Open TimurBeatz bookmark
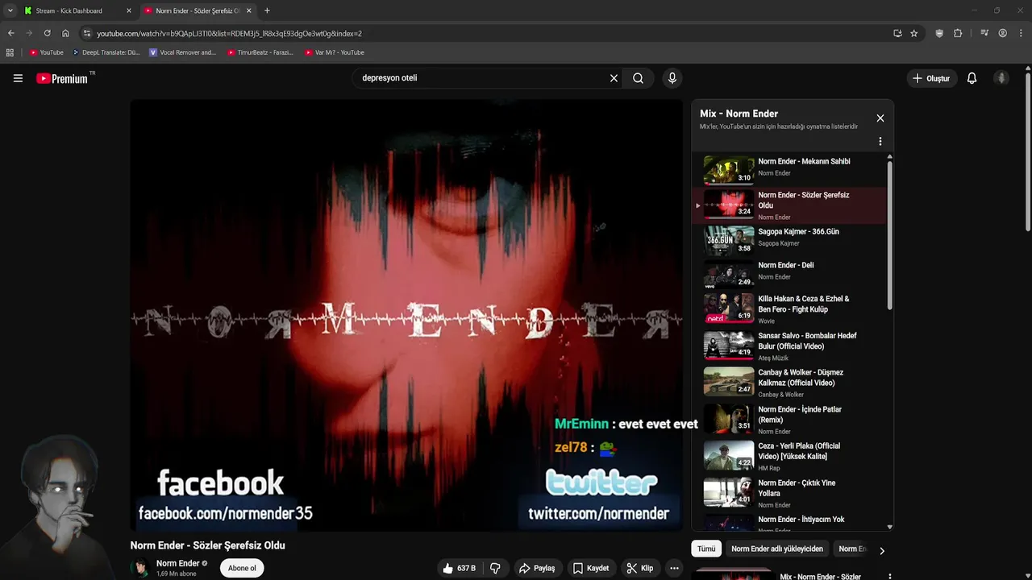Image resolution: width=1032 pixels, height=580 pixels. (x=260, y=52)
